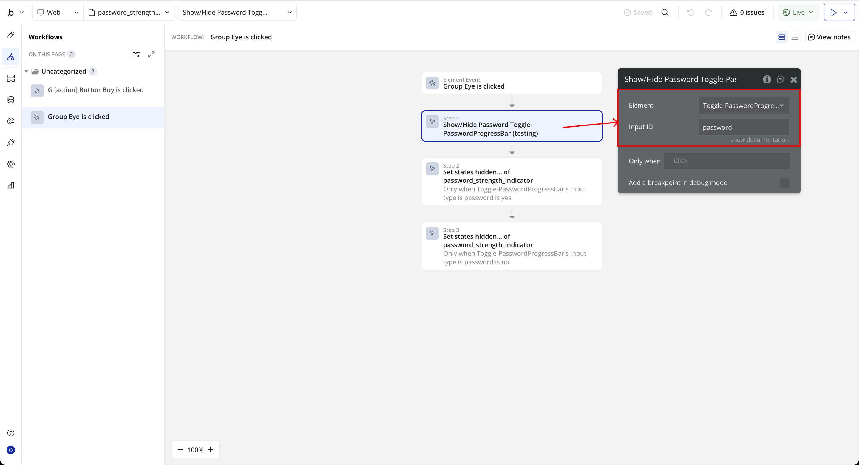Open the password_strength page dropdown
Image resolution: width=859 pixels, height=465 pixels.
[129, 12]
